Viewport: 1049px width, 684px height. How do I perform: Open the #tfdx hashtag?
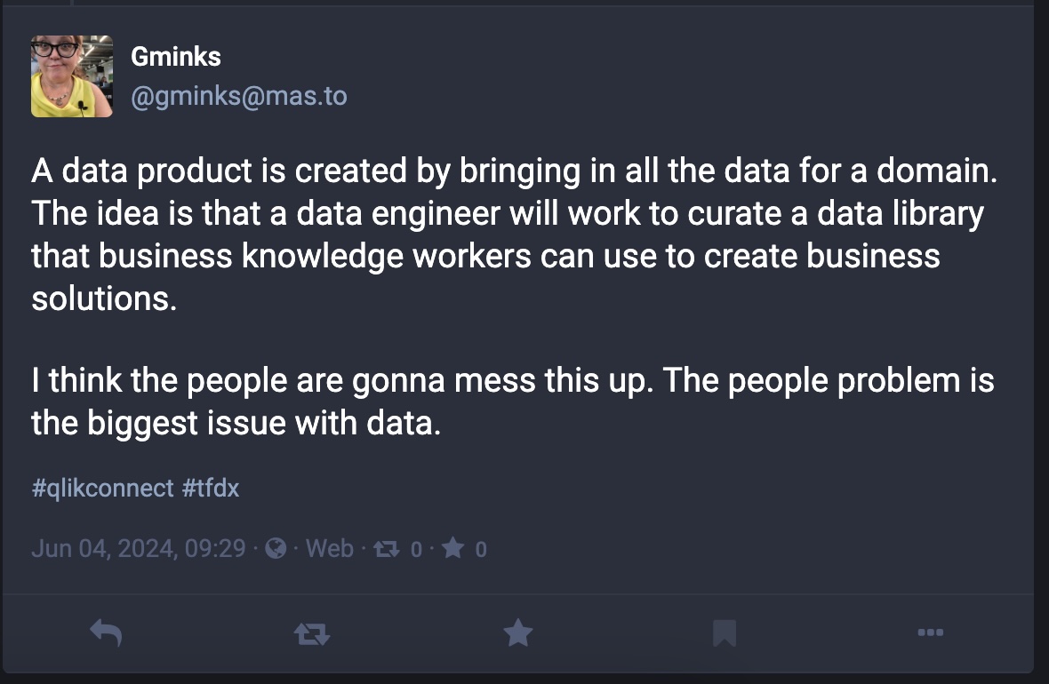tap(210, 488)
